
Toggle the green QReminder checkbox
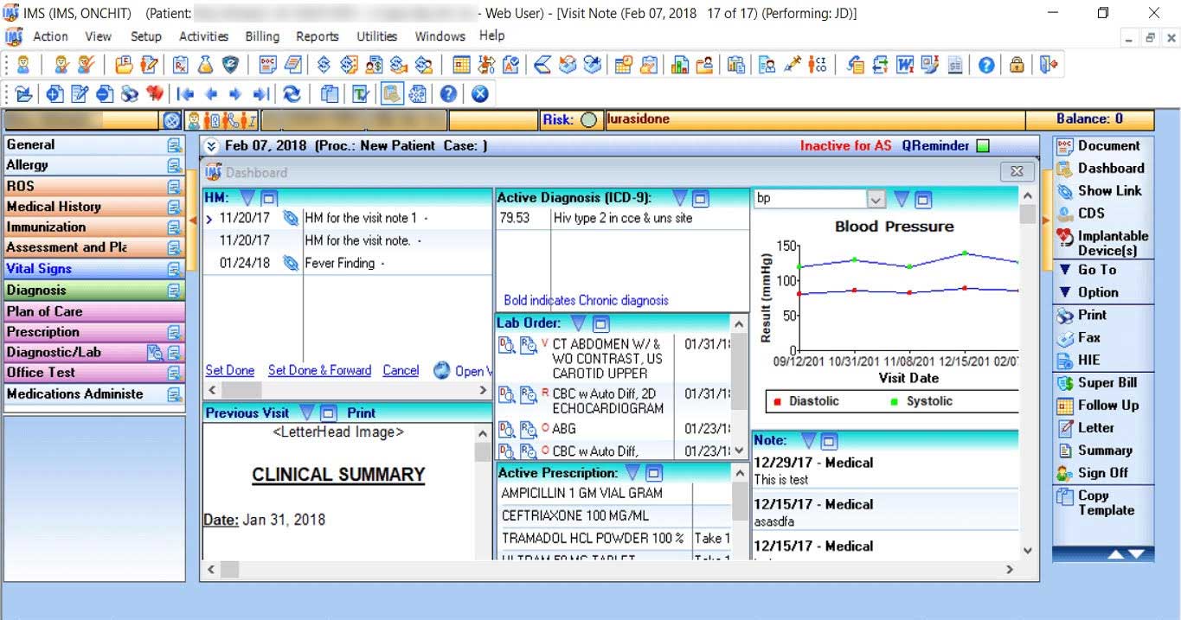pos(982,146)
